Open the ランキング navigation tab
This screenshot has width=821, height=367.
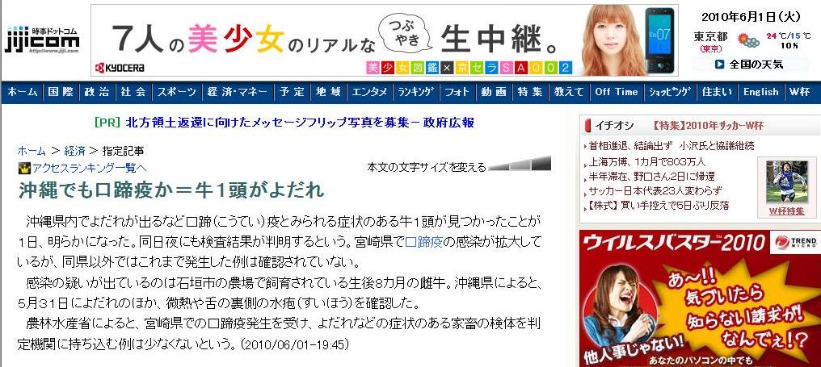click(x=415, y=92)
